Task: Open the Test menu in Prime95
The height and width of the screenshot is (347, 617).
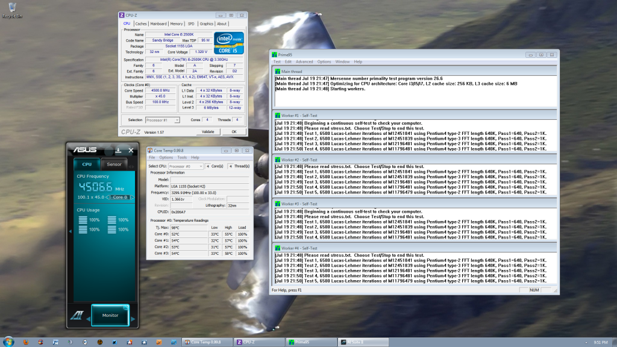Action: [277, 61]
